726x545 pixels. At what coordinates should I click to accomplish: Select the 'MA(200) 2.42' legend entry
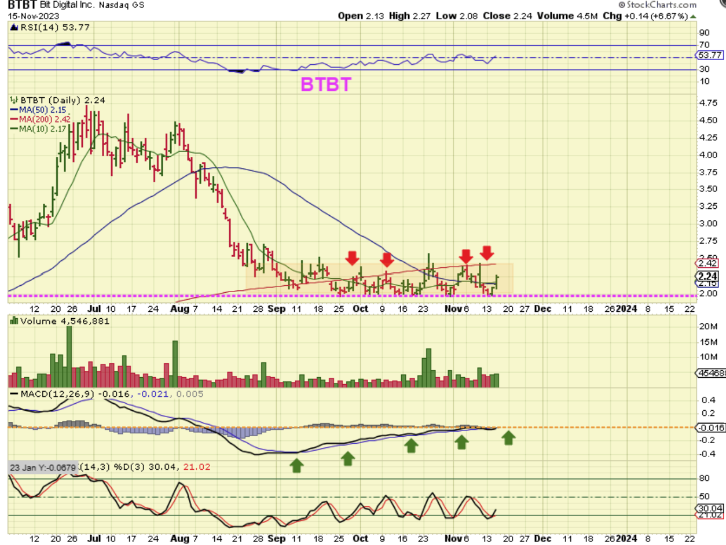[40, 119]
